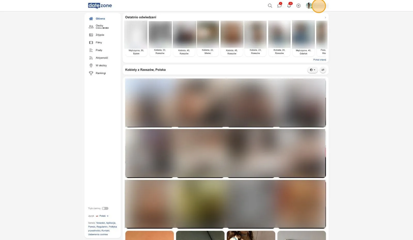Viewport: 413px width, 240px height.
Task: Open the Mężczyzna, 40, Gdańsk profile card
Action: click(x=303, y=38)
